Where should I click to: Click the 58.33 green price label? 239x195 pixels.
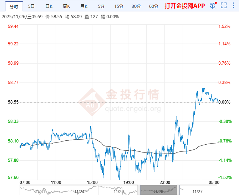point(13,121)
